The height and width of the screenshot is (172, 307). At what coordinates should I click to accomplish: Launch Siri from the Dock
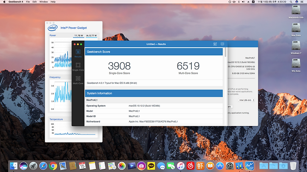click(23, 166)
